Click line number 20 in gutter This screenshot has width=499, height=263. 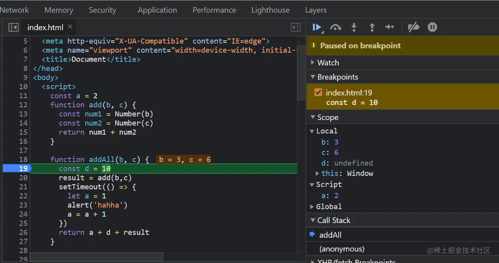(x=23, y=177)
